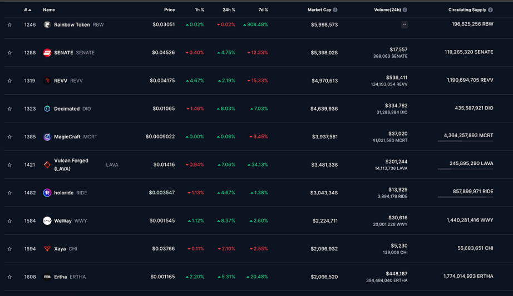This screenshot has height=296, width=513.
Task: Click Rainbow Token volume placeholder dash
Action: (405, 25)
